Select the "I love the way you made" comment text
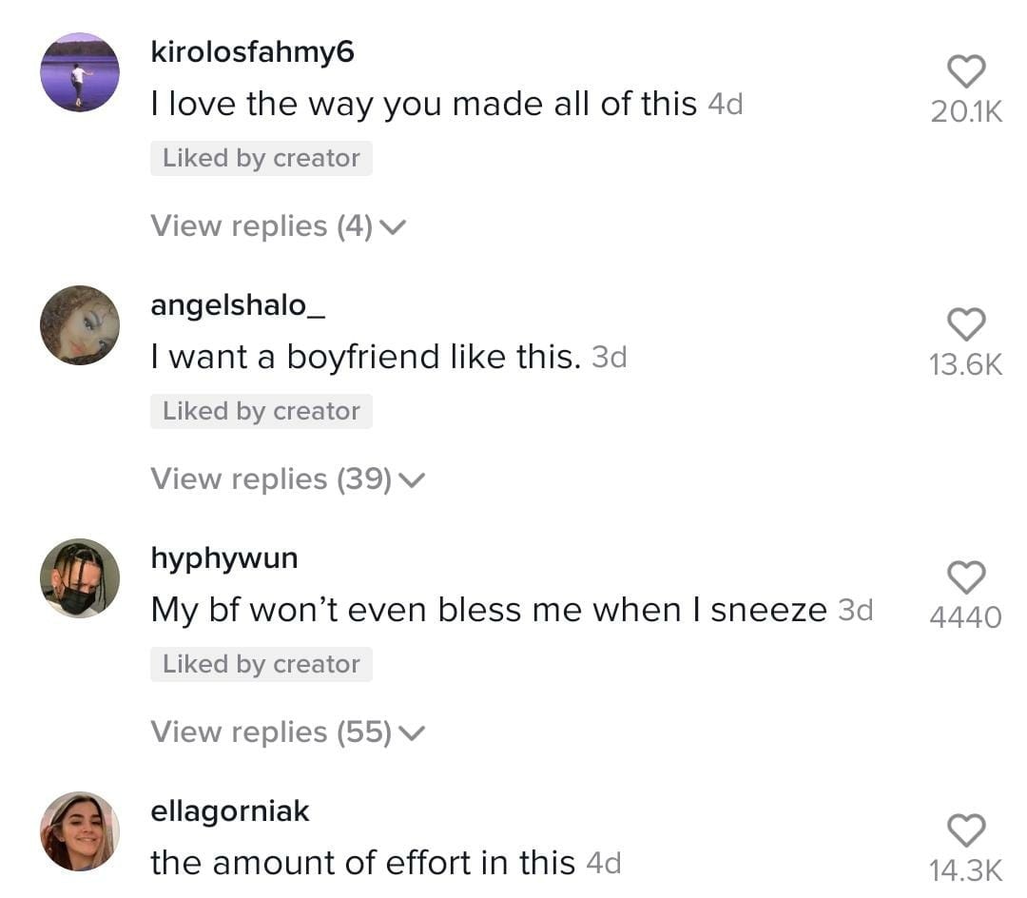This screenshot has width=1027, height=898. tap(423, 105)
